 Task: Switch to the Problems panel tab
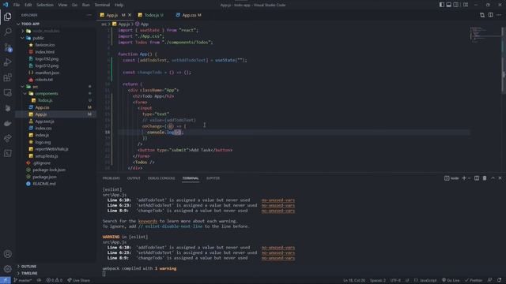coord(111,178)
